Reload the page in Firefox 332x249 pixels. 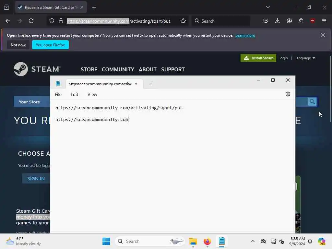pyautogui.click(x=31, y=21)
